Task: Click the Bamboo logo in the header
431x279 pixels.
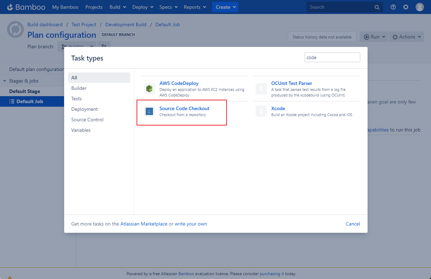Action: [x=26, y=7]
